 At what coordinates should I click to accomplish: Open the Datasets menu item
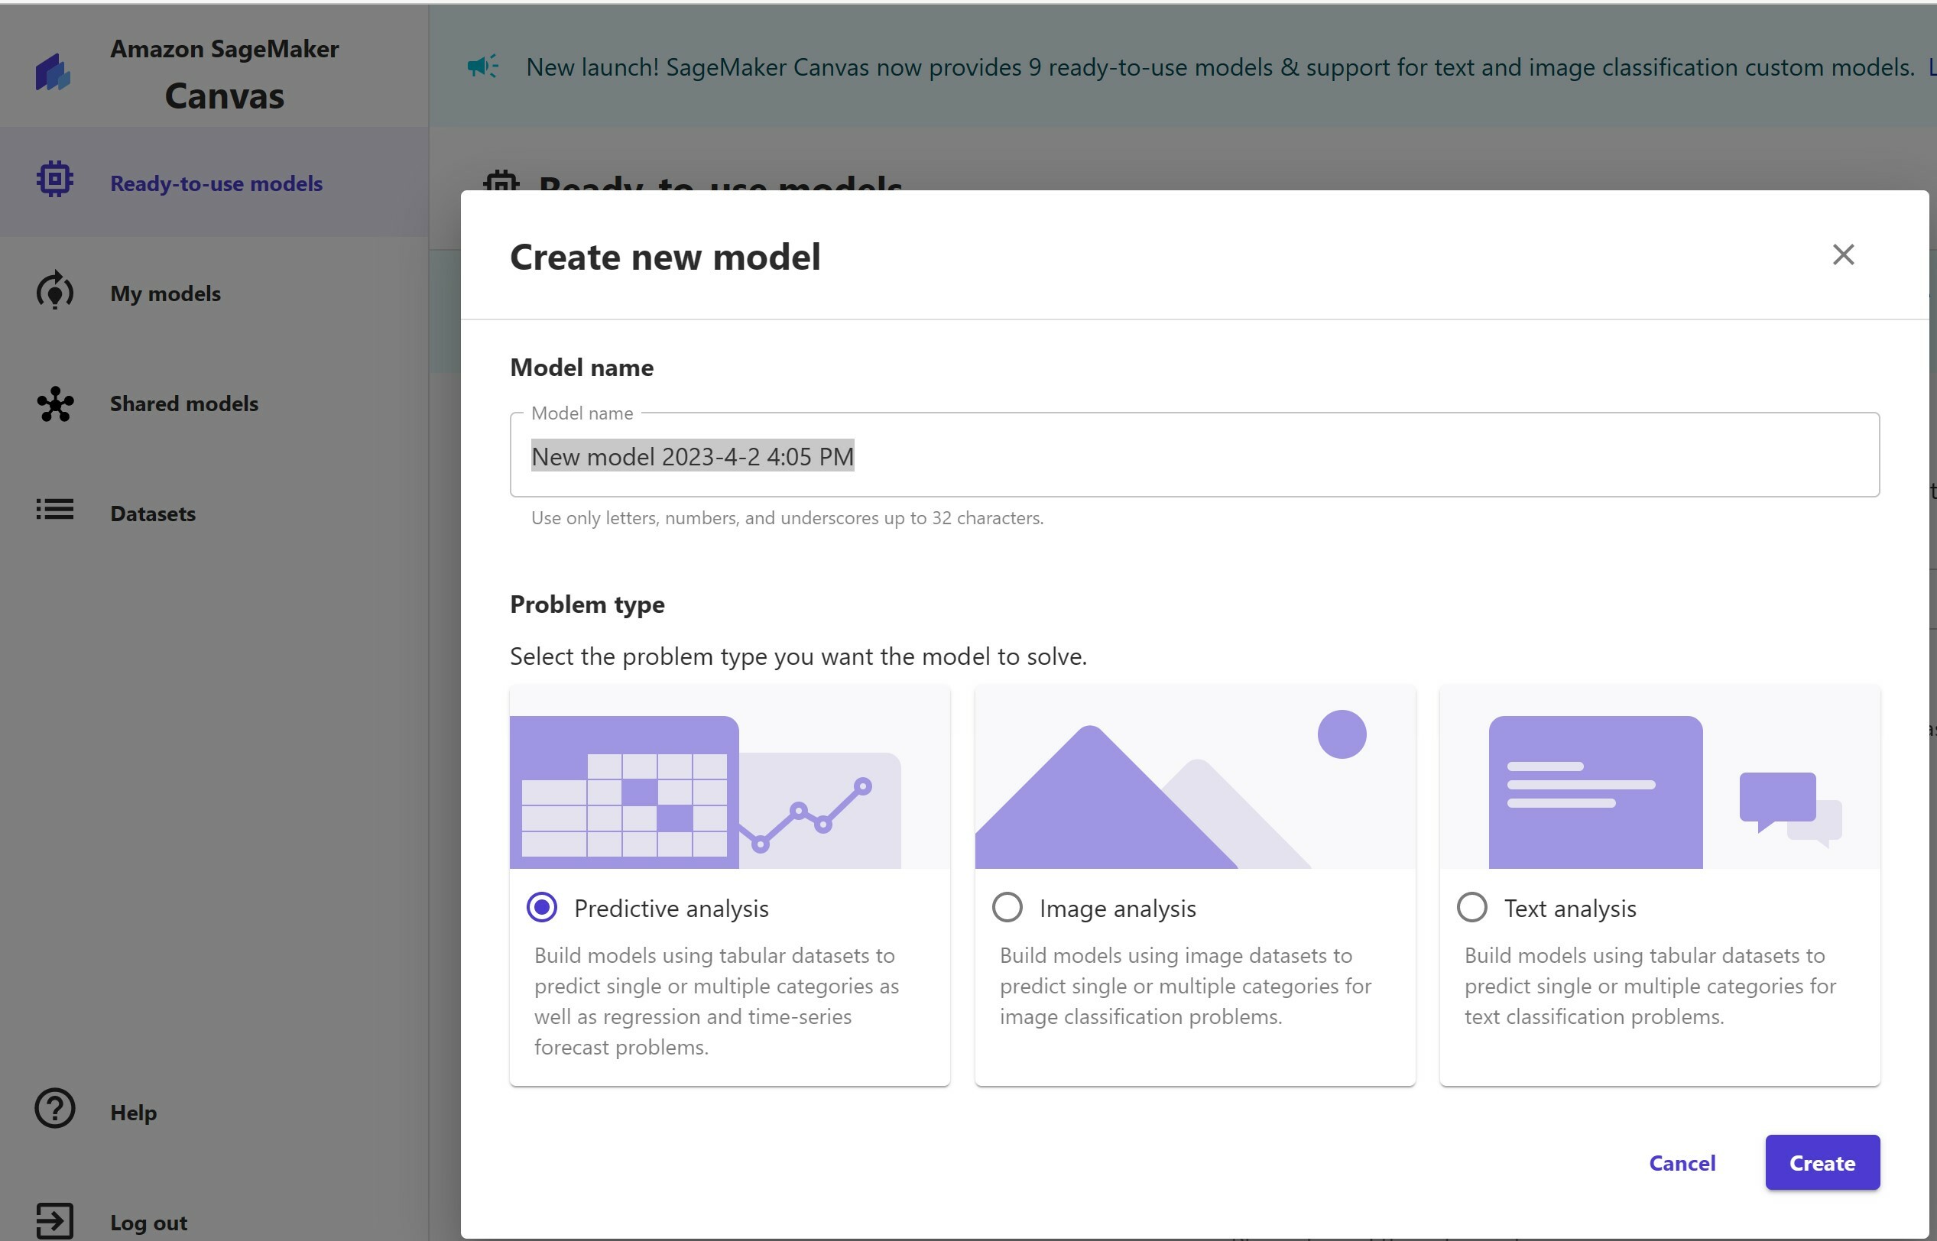pos(152,514)
